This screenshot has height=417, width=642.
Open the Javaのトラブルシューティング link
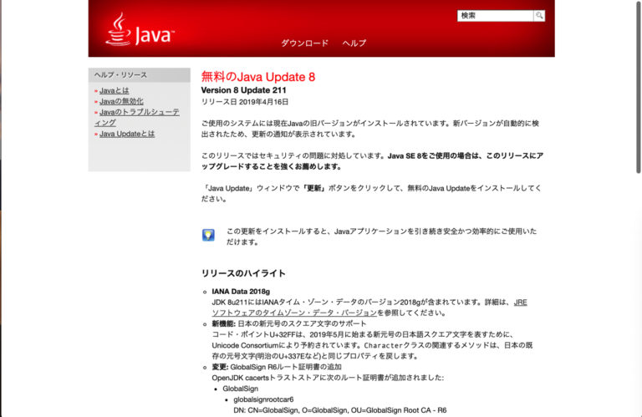[137, 117]
